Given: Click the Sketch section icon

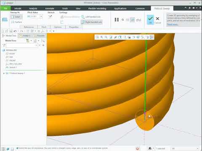Looking at the screenshot, I should pyautogui.click(x=50, y=17).
